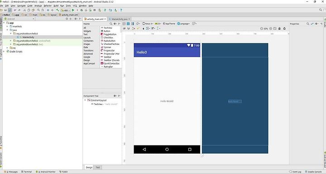Switch to the Text editor tab at bottom
The height and width of the screenshot is (174, 326).
click(98, 167)
